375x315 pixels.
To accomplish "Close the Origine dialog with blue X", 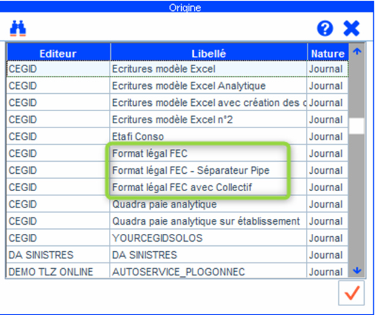I will (351, 28).
